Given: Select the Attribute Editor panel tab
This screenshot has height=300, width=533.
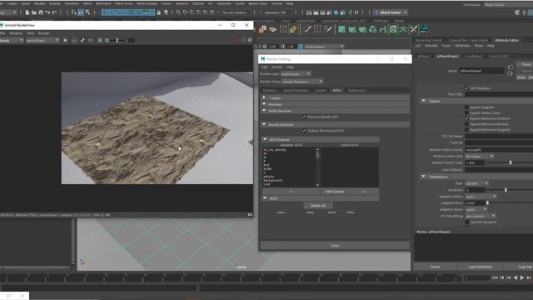Looking at the screenshot, I should tap(507, 40).
